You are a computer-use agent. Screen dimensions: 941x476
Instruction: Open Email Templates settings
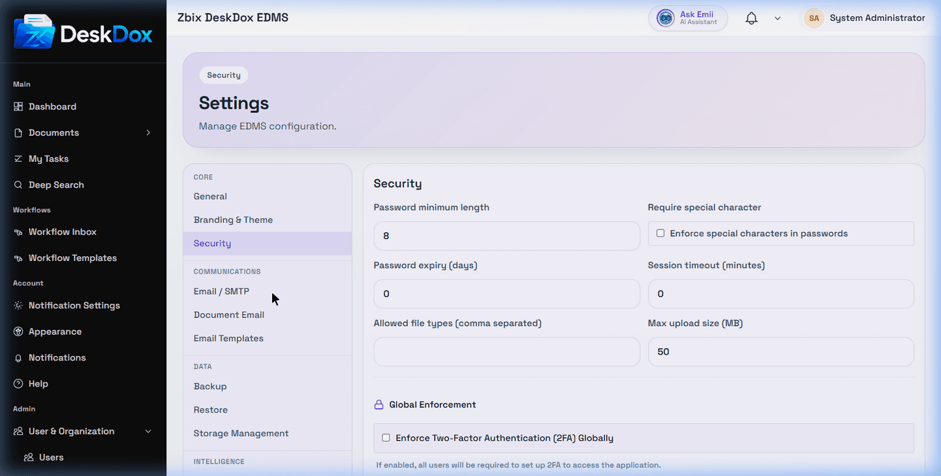(267, 338)
